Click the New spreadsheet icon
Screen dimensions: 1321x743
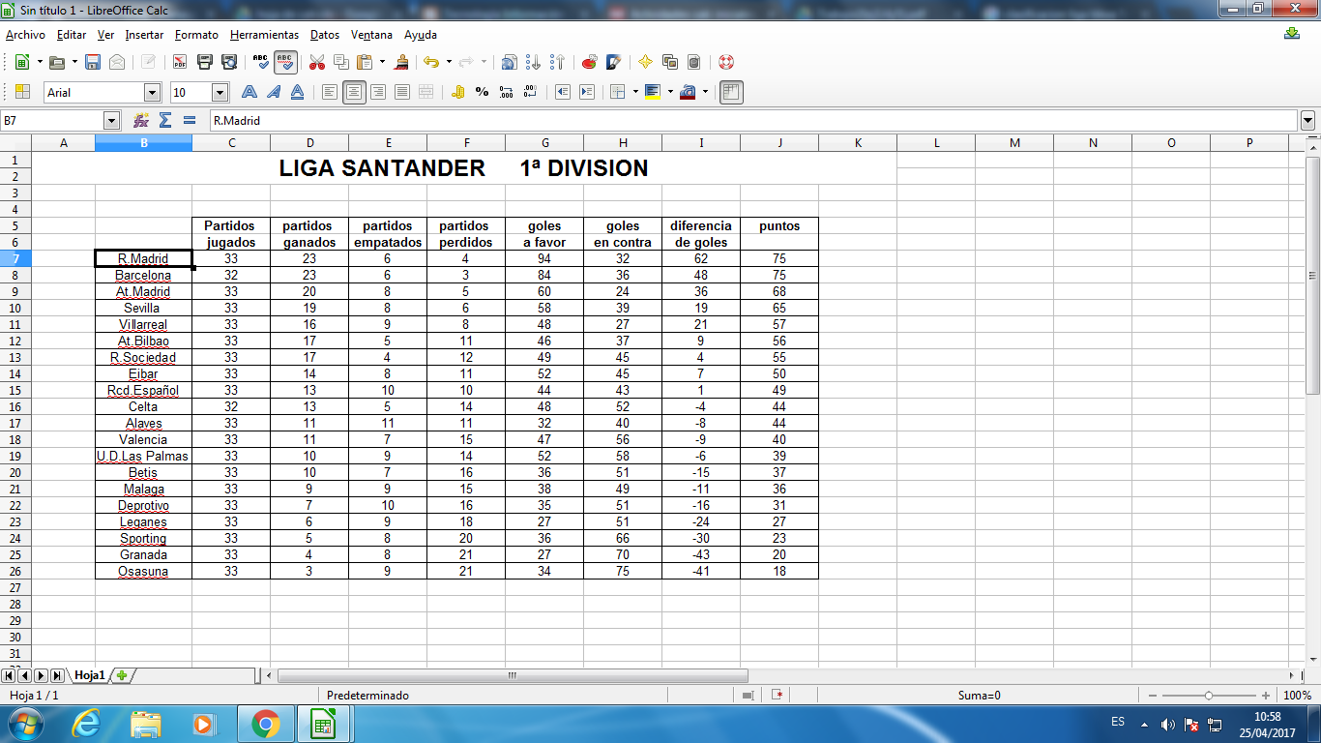click(22, 62)
